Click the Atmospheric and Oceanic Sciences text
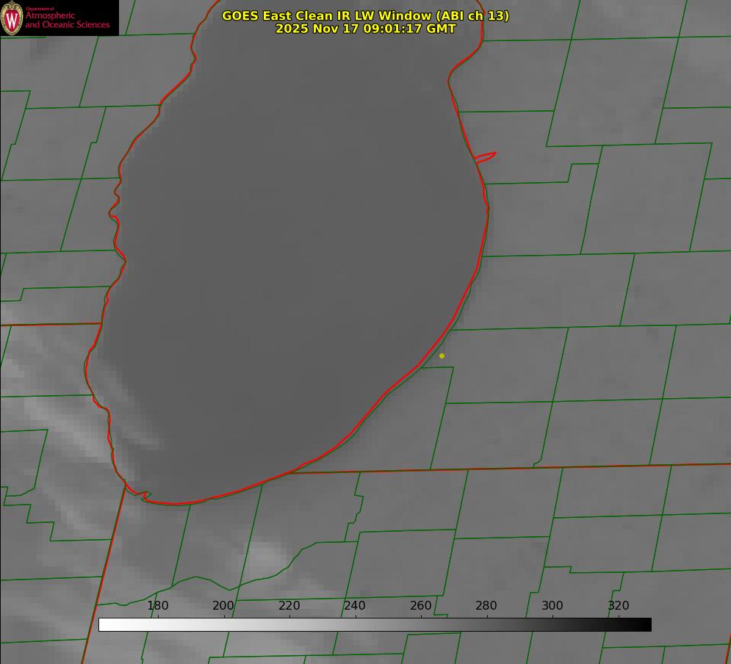 [x=67, y=20]
